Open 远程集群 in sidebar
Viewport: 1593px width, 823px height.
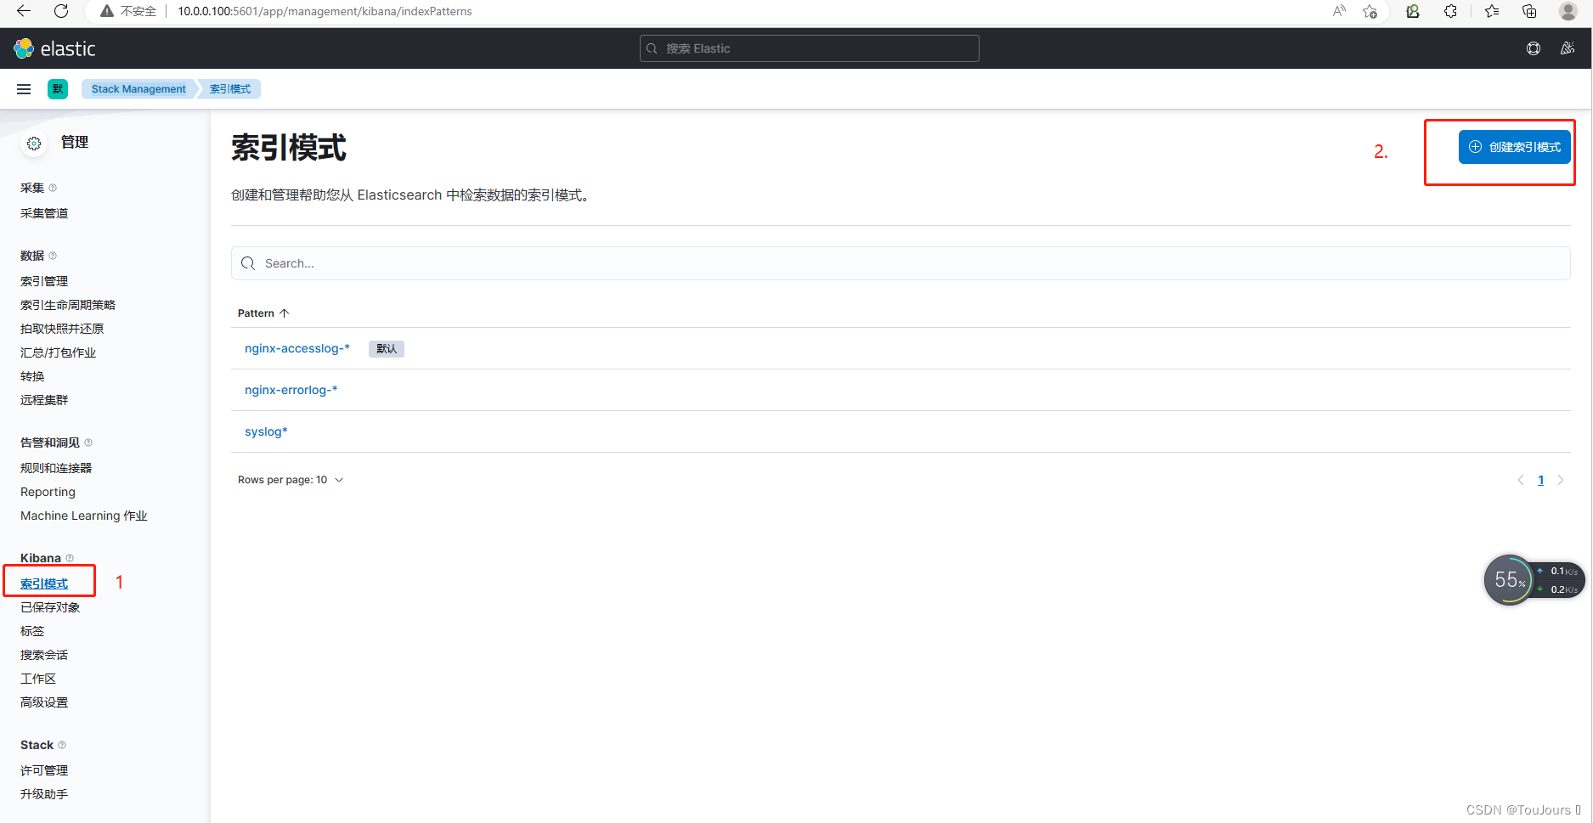[44, 400]
